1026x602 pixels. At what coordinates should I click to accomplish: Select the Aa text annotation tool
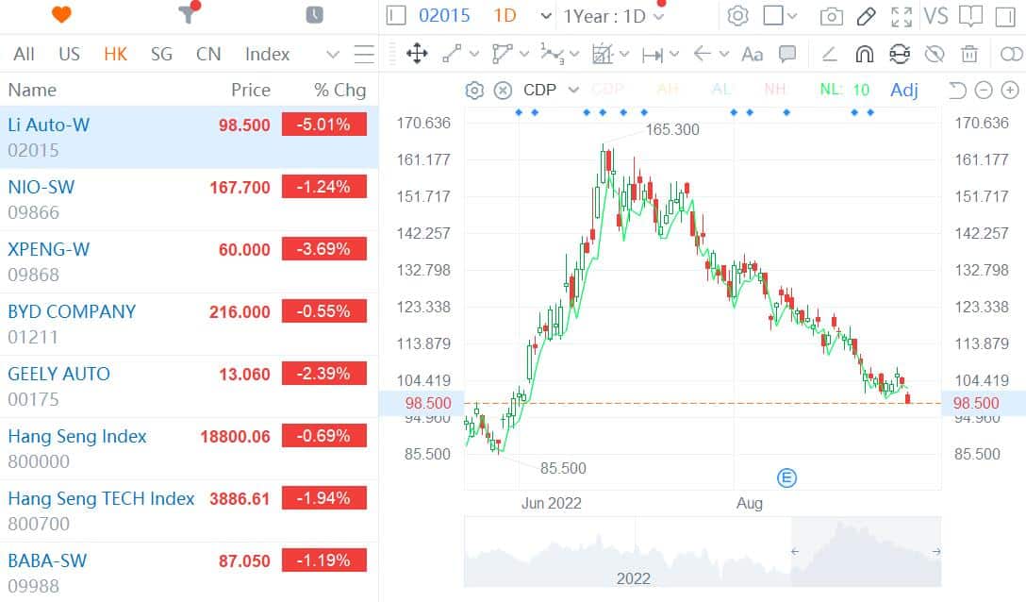tap(752, 54)
